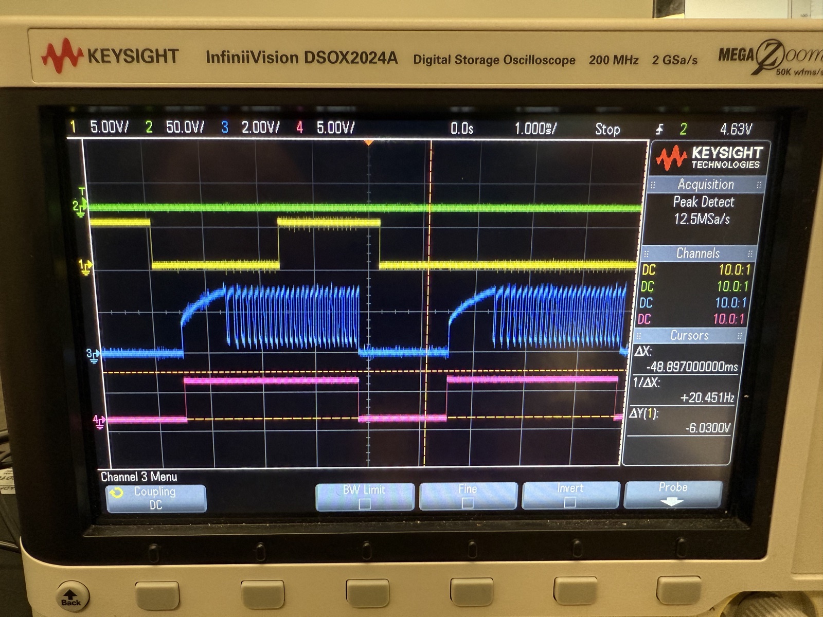Click the channel 3 ground marker
The width and height of the screenshot is (823, 617).
pos(93,355)
